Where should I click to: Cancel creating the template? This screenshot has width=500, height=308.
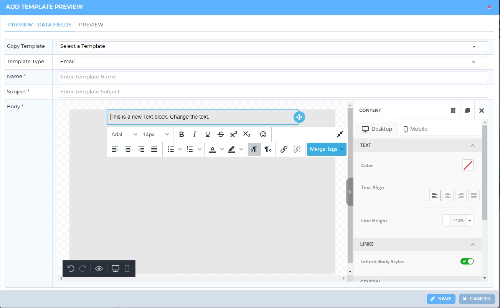pyautogui.click(x=477, y=299)
